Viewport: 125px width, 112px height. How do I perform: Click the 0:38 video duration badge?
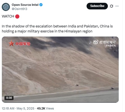(x=9, y=98)
